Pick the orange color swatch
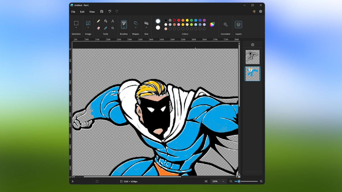 (x=183, y=20)
